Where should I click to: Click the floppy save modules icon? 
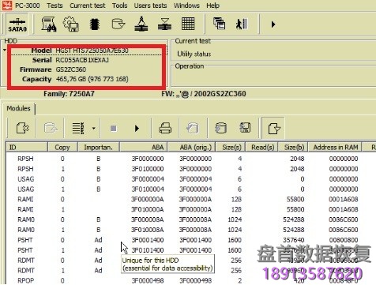point(245,128)
